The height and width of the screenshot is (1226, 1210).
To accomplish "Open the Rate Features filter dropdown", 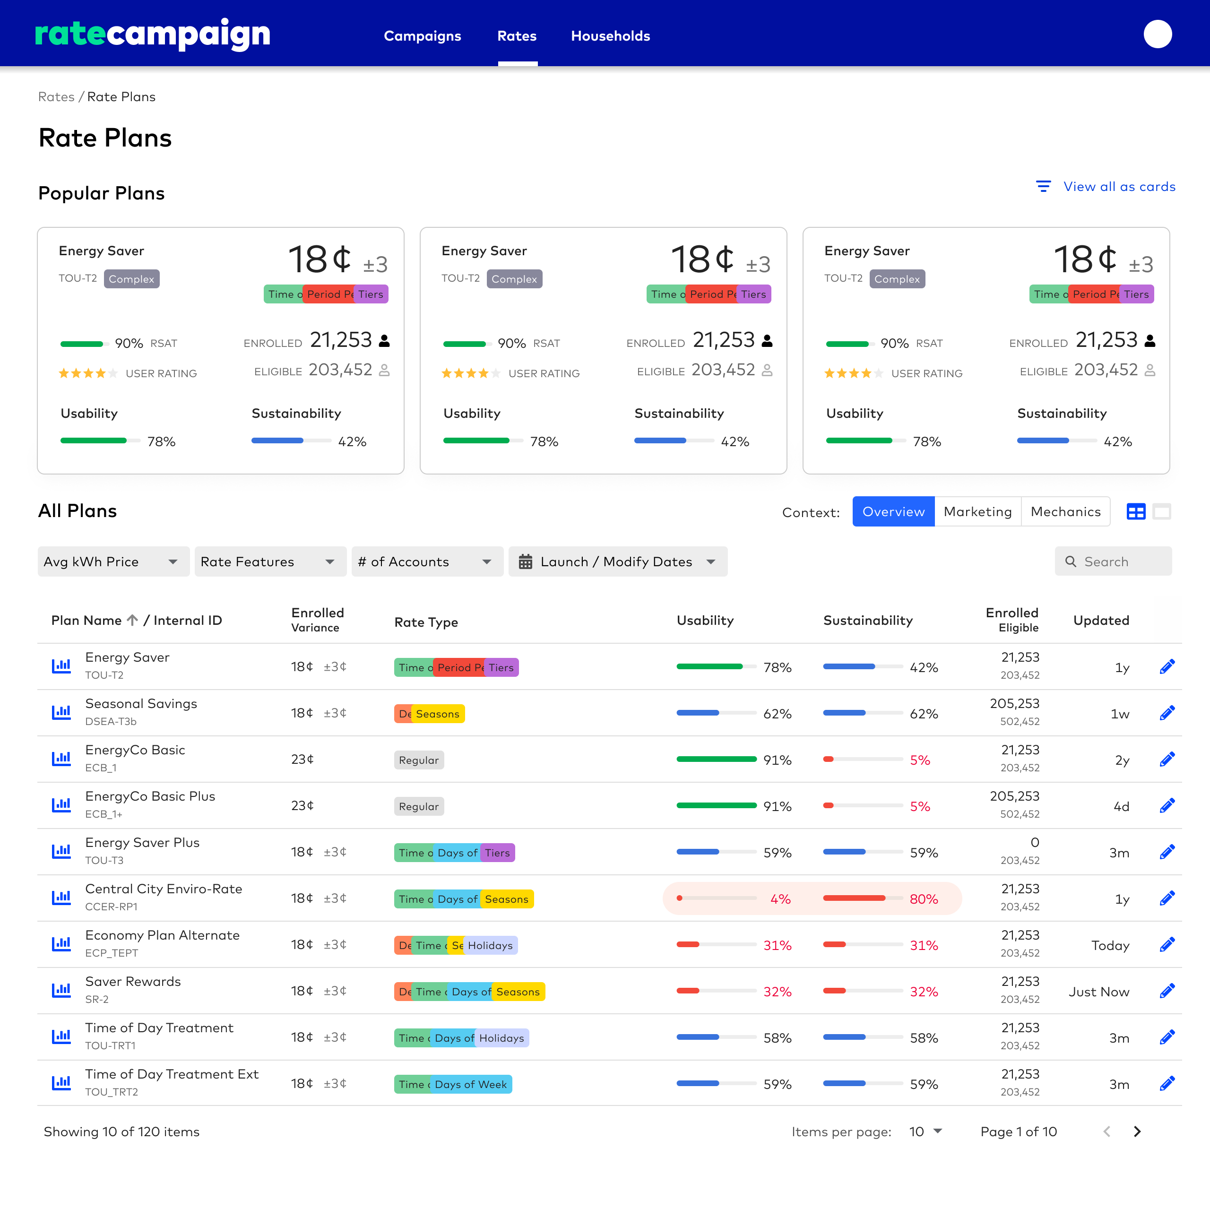I will click(270, 561).
